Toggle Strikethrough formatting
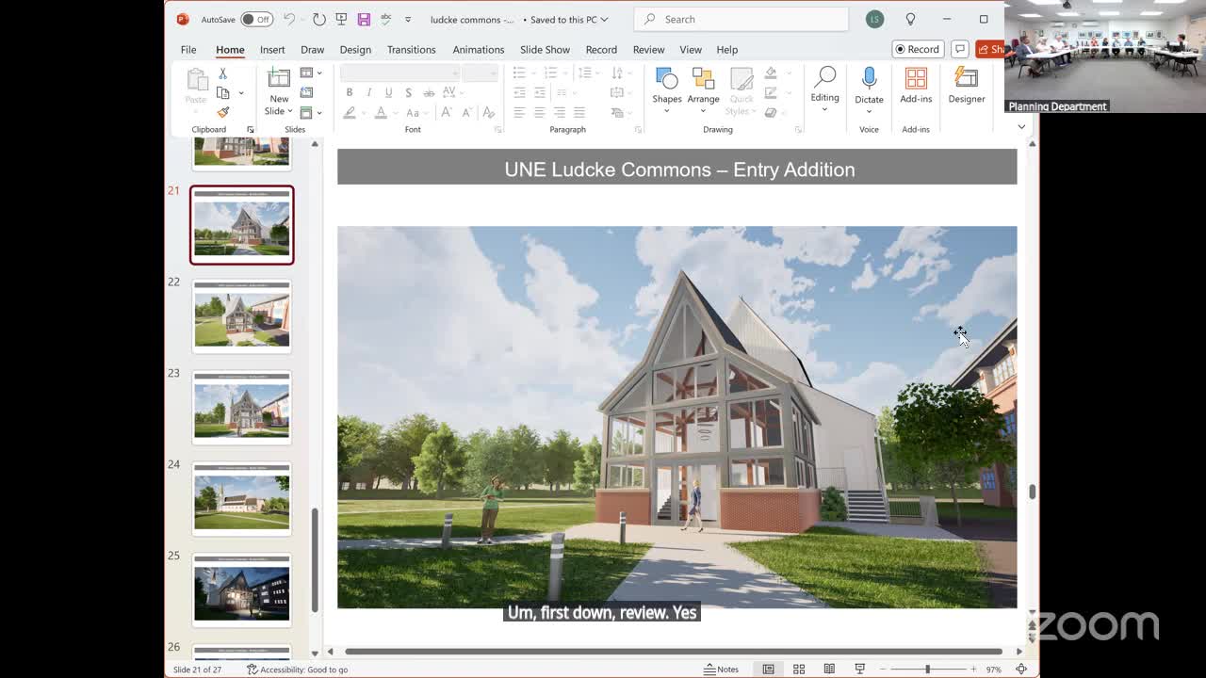The height and width of the screenshot is (678, 1206). [x=429, y=92]
